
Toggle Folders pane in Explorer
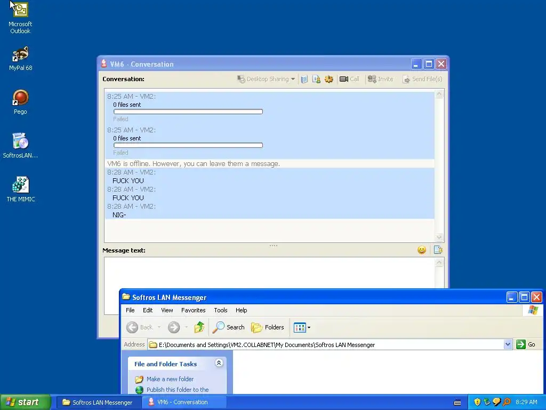[x=268, y=327]
